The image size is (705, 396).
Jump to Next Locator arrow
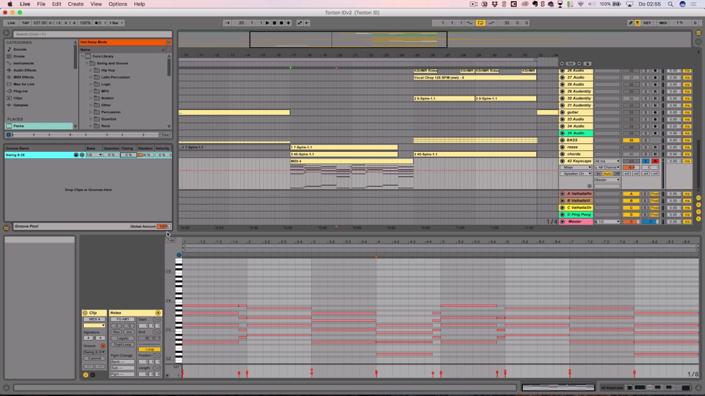click(x=579, y=63)
